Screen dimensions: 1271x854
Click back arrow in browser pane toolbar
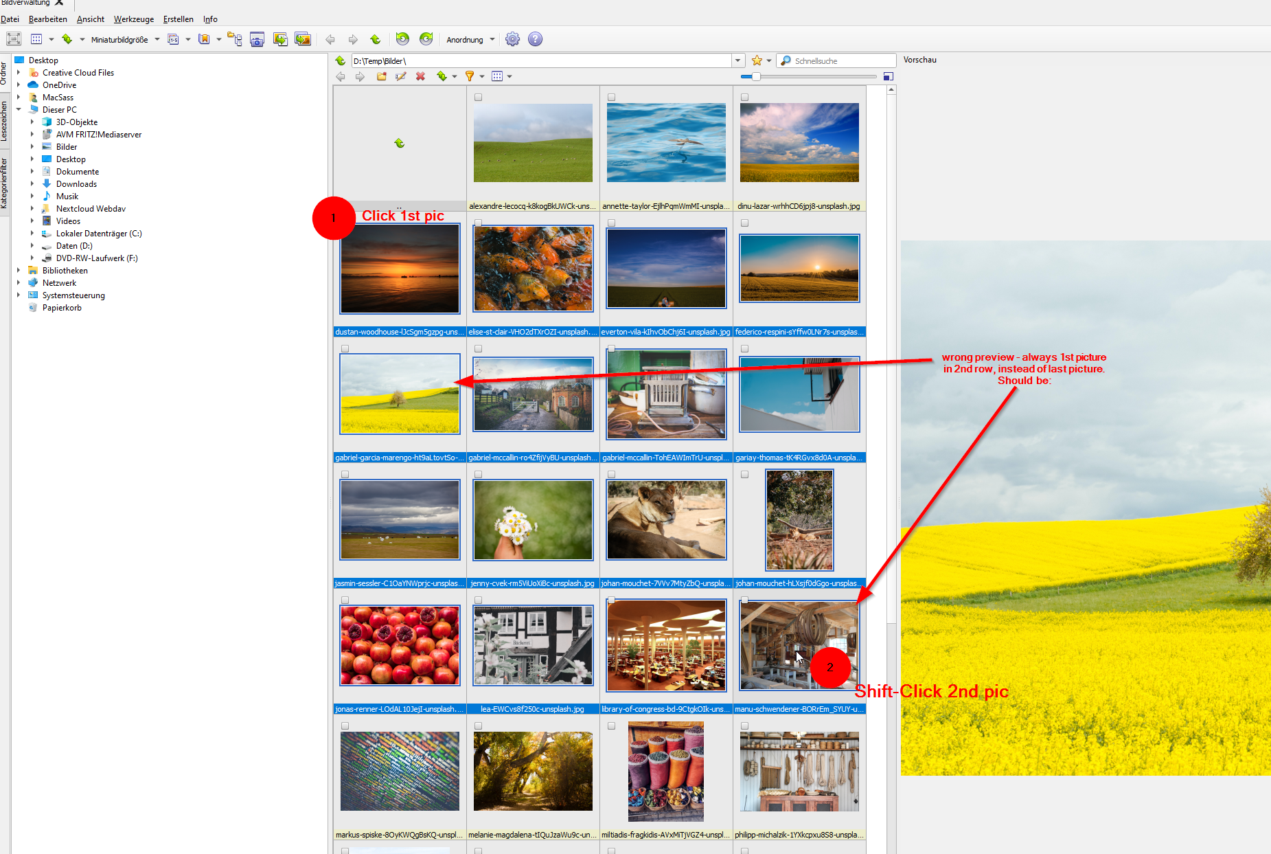click(341, 76)
